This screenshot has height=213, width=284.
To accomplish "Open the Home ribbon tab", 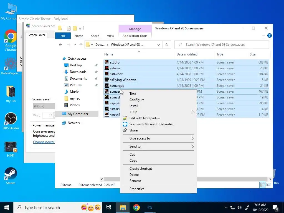I will [78, 36].
